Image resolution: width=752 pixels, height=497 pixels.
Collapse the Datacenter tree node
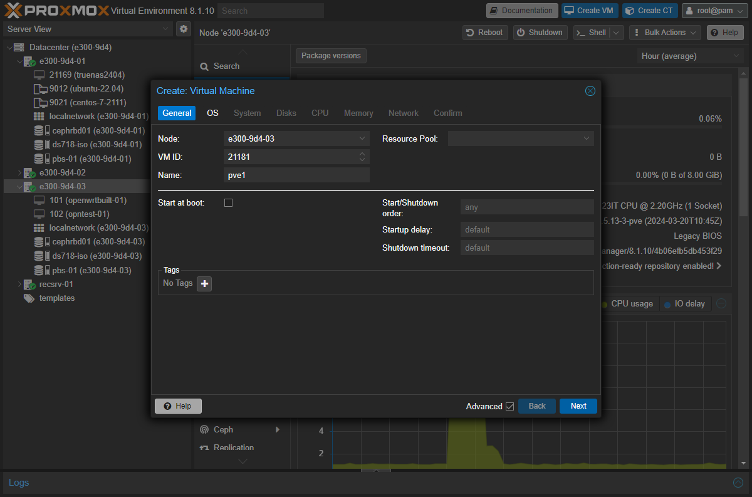pyautogui.click(x=8, y=47)
